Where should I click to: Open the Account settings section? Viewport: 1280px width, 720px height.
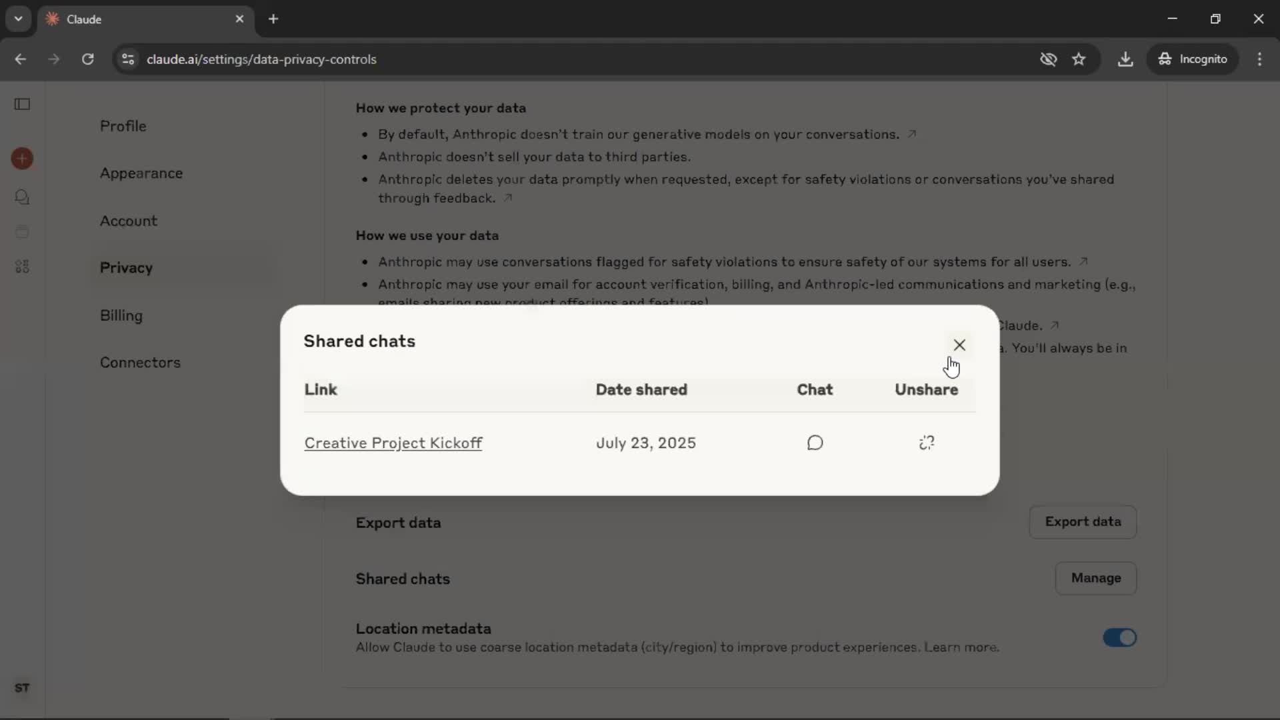point(129,221)
